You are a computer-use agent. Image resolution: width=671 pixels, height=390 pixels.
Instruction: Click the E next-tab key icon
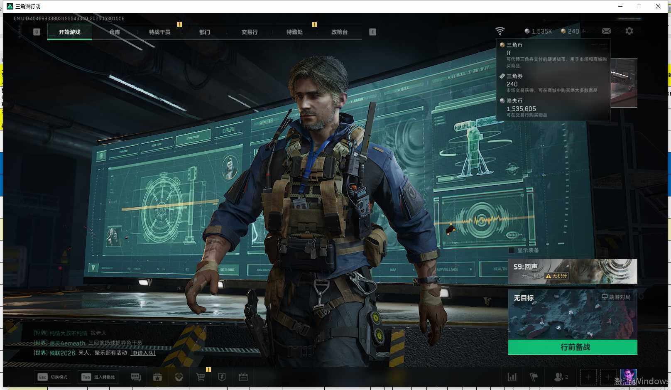click(x=372, y=32)
